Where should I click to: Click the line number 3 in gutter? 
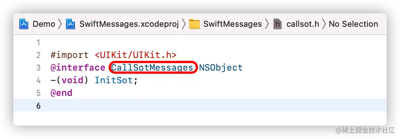(38, 68)
